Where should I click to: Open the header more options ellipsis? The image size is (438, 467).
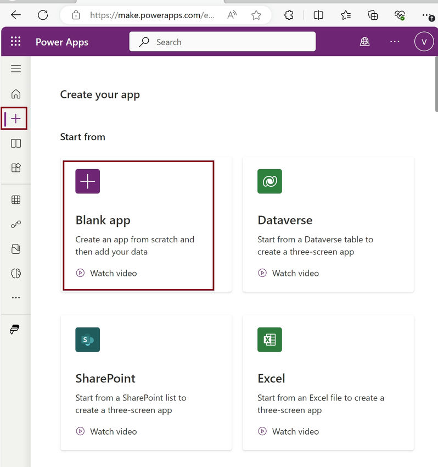pyautogui.click(x=395, y=42)
